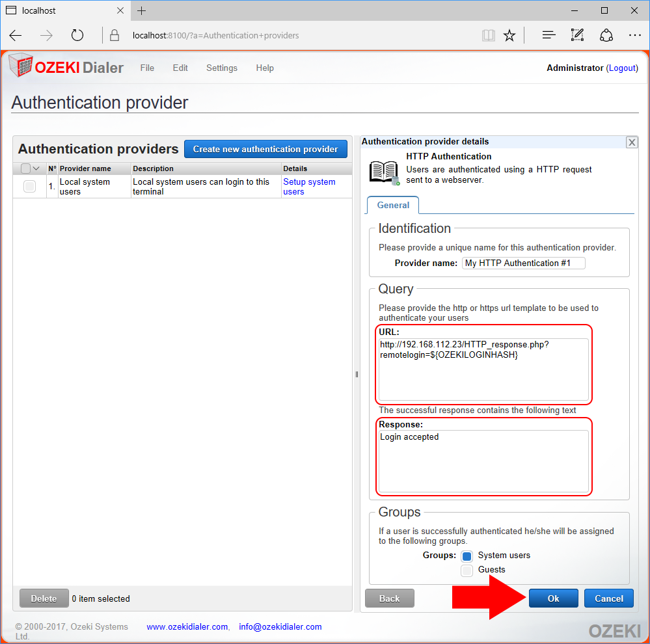Click the Make a Web Note icon
The image size is (650, 644).
click(x=577, y=35)
